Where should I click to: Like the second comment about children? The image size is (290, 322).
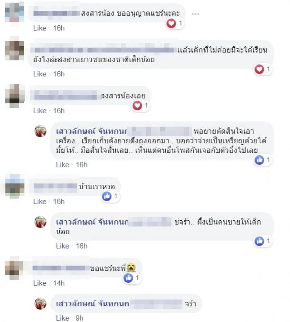[40, 74]
